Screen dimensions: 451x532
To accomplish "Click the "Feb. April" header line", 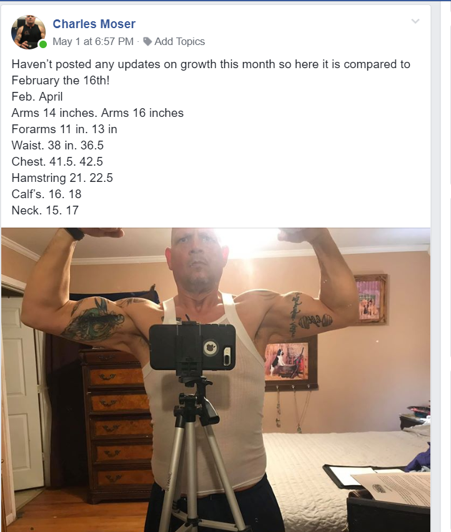I will (37, 97).
